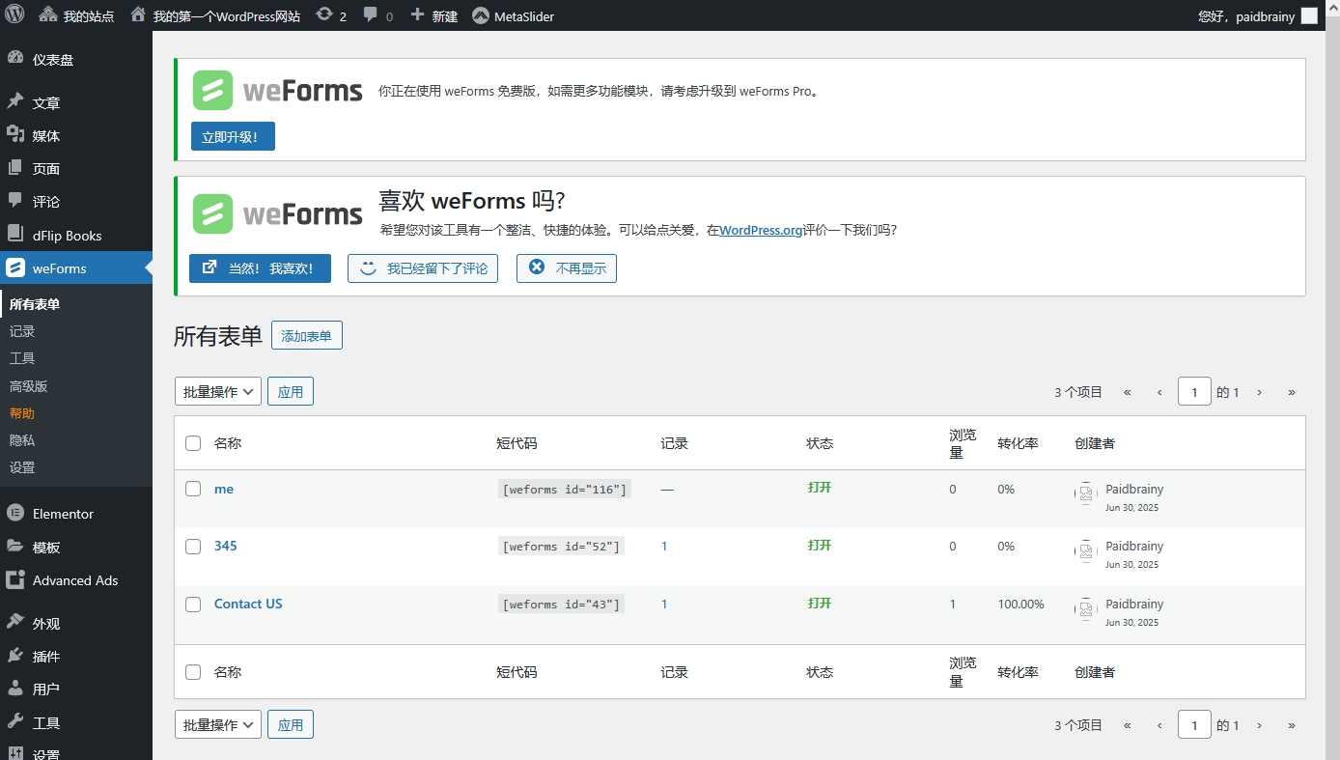1340x760 pixels.
Task: Click the 模板 folder icon in sidebar
Action: [14, 547]
